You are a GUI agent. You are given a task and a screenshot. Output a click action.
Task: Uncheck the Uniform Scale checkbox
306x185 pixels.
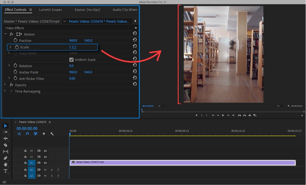pyautogui.click(x=71, y=60)
